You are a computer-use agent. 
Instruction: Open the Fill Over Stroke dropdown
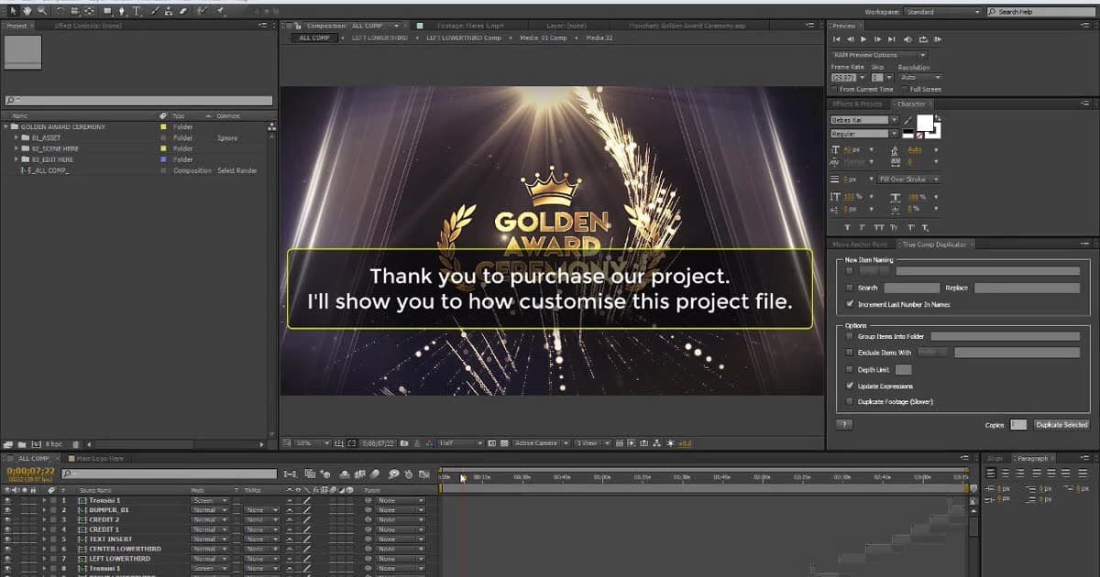click(x=907, y=179)
